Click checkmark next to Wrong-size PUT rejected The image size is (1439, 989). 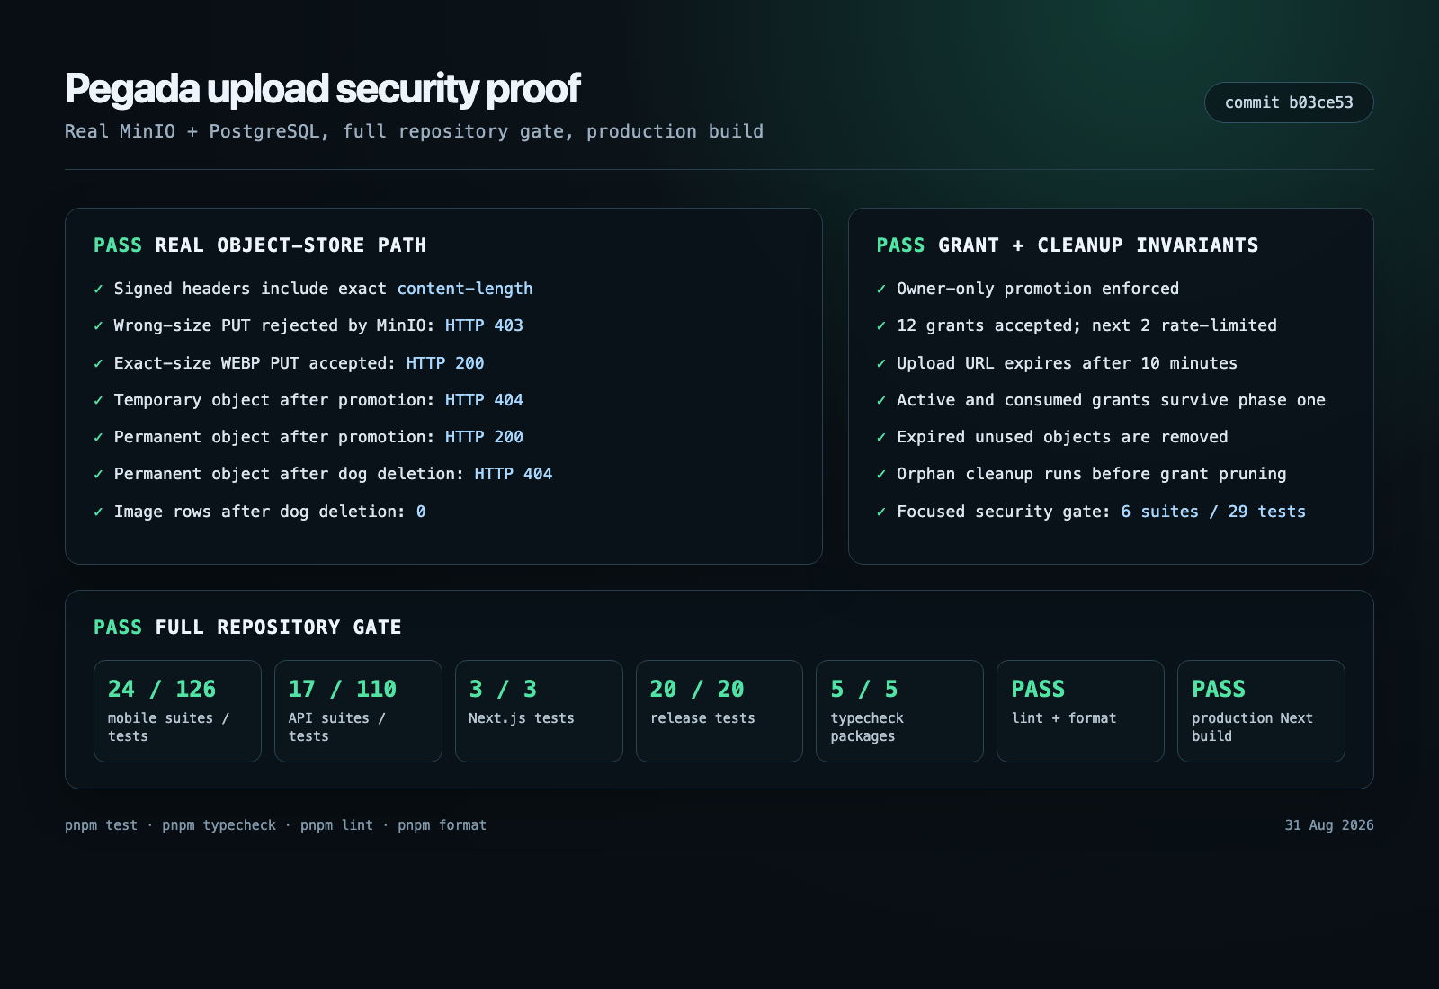click(x=98, y=325)
